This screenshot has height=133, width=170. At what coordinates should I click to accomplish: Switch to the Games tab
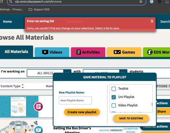point(124,52)
